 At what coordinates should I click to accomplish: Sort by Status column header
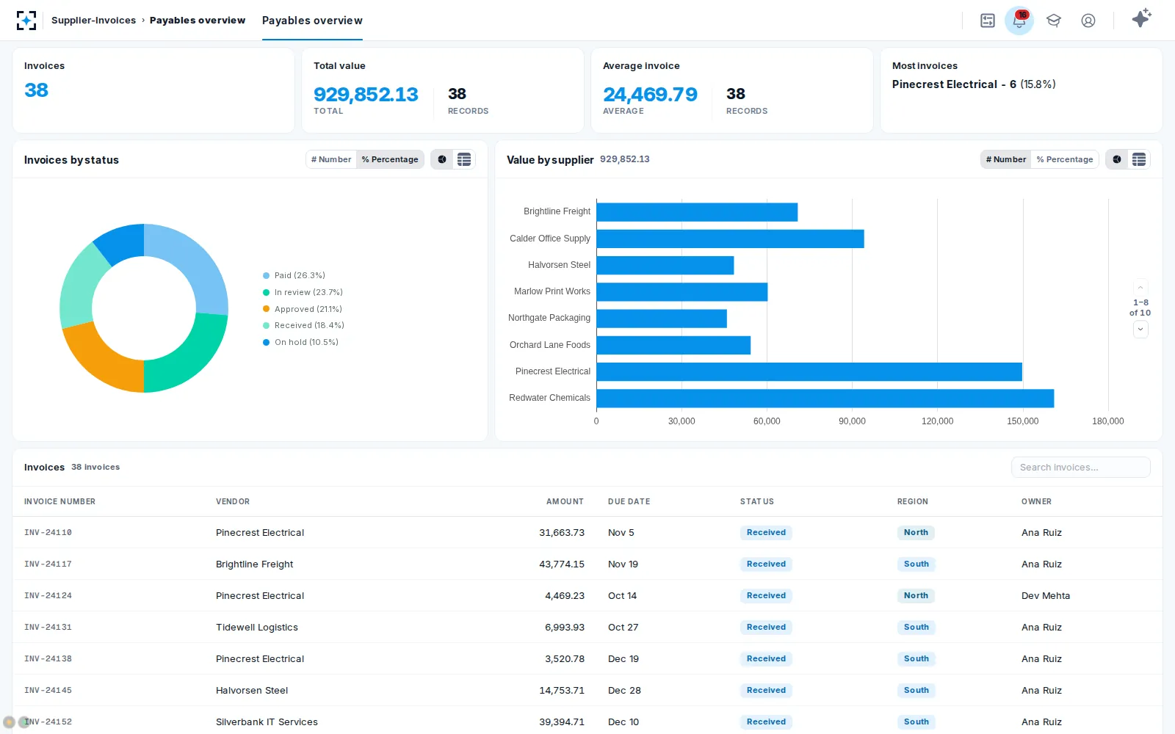(x=757, y=501)
